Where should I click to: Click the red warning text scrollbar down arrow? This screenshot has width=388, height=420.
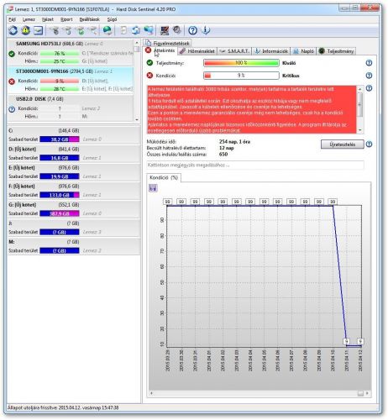pyautogui.click(x=360, y=130)
